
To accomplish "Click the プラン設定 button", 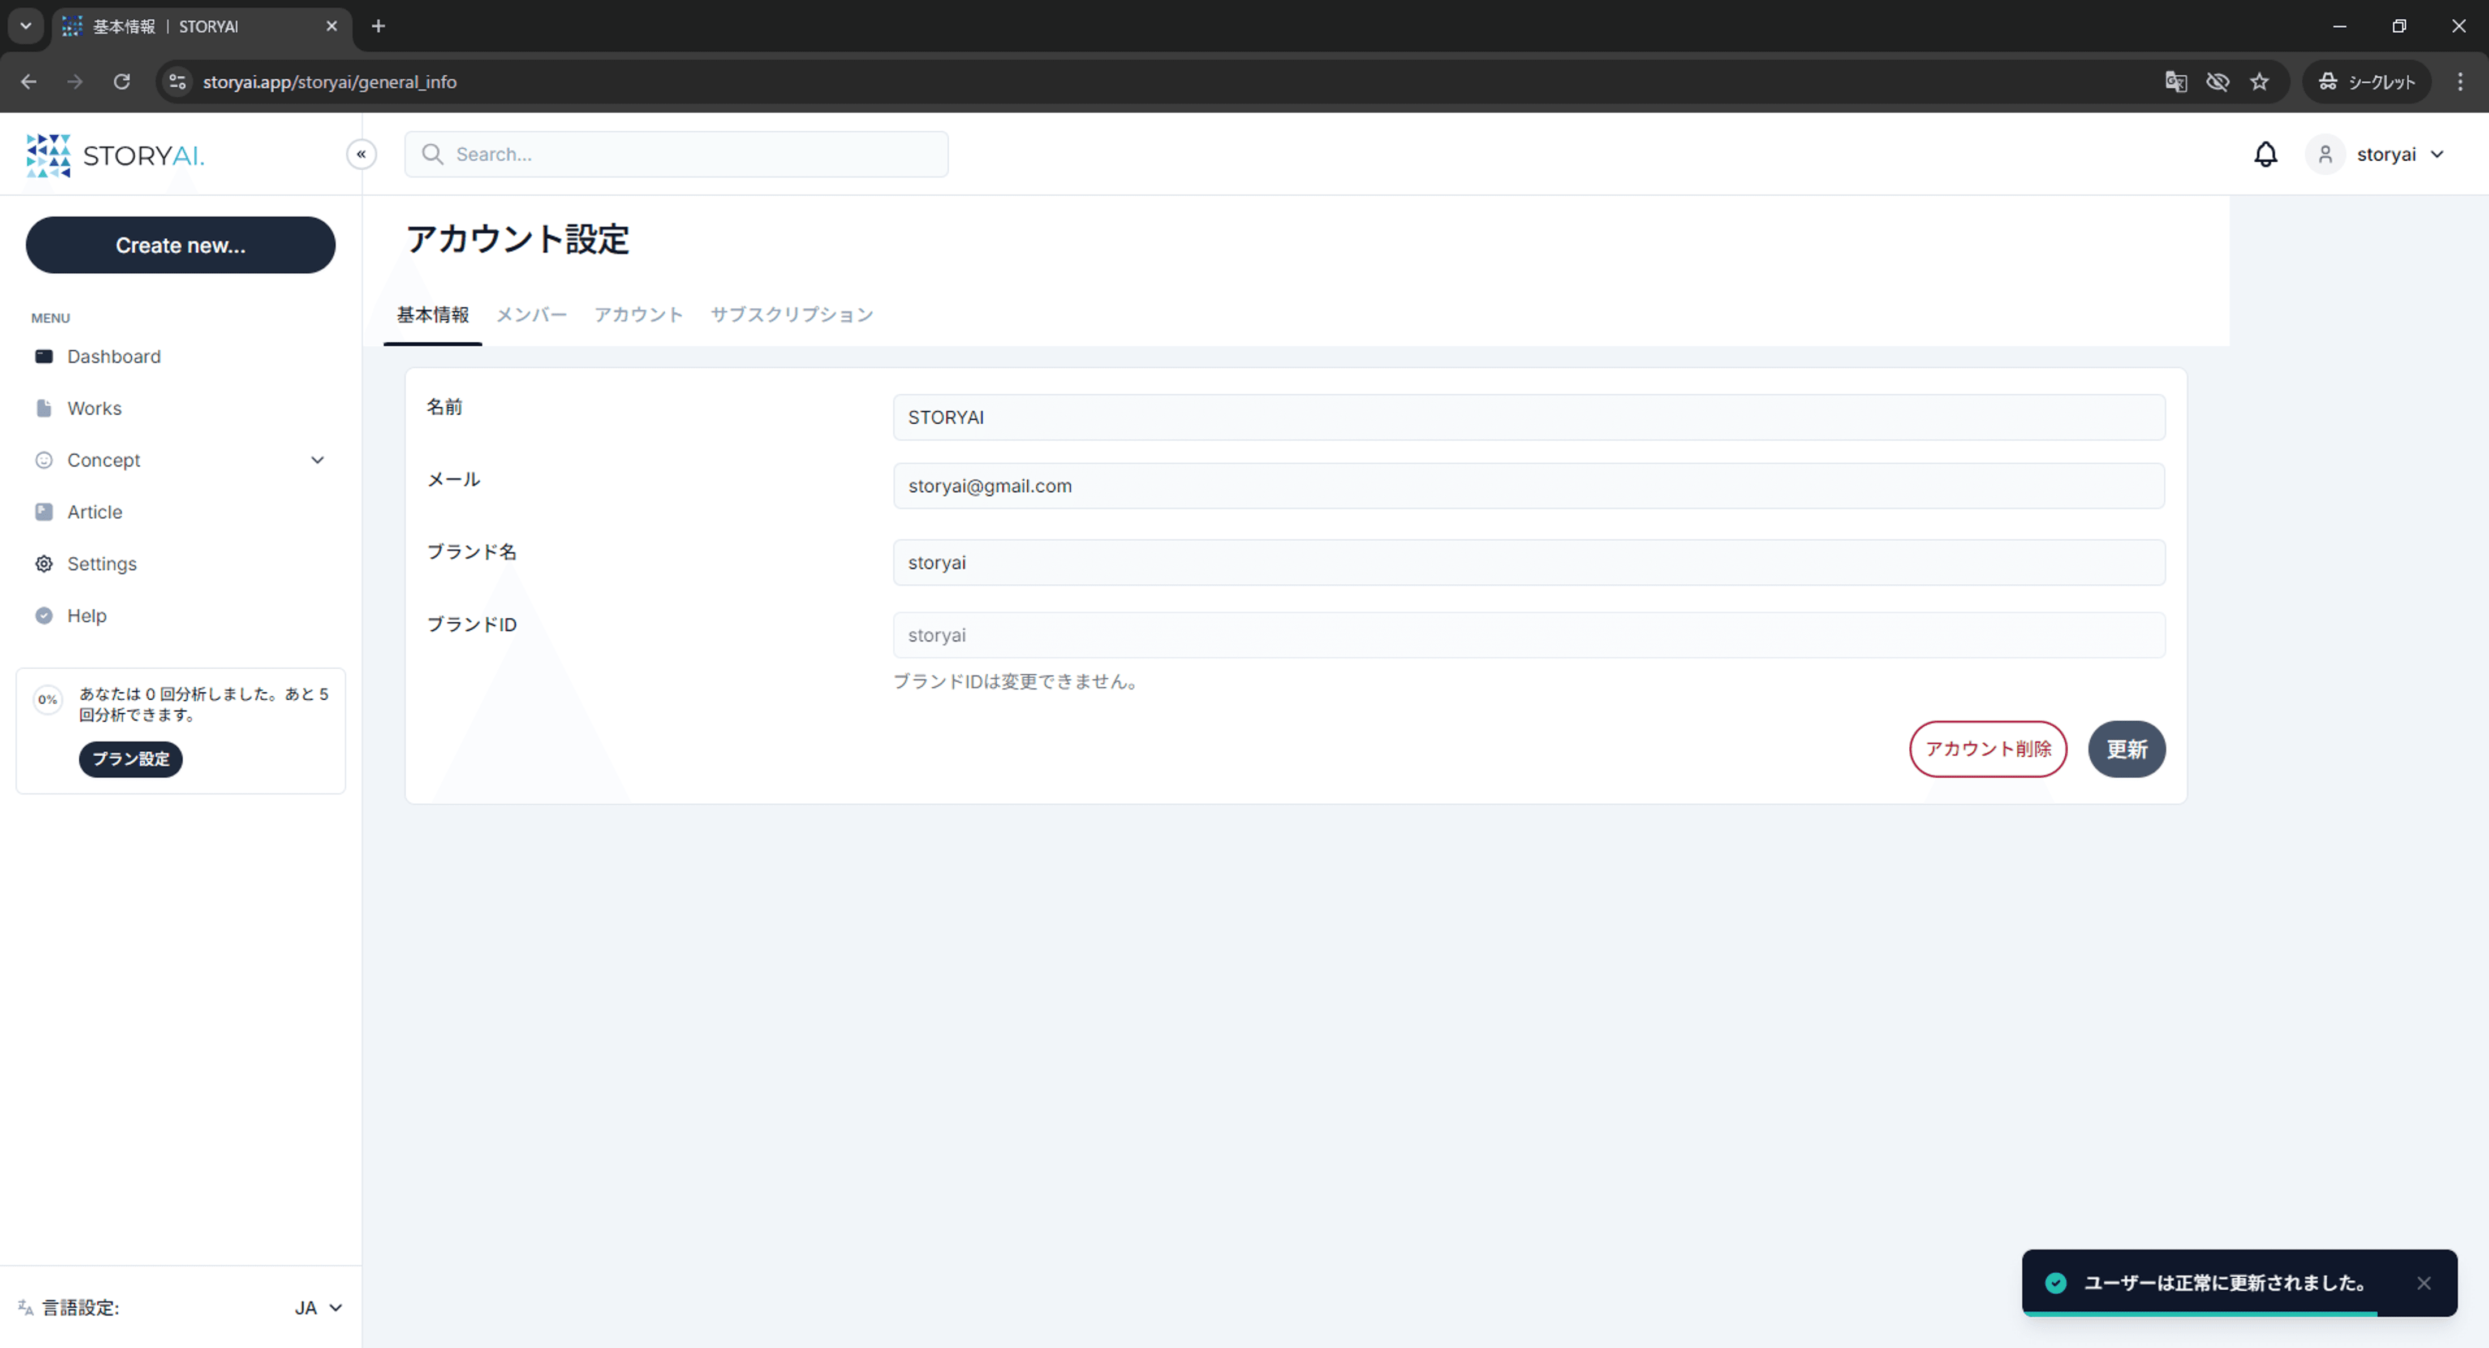I will click(131, 760).
